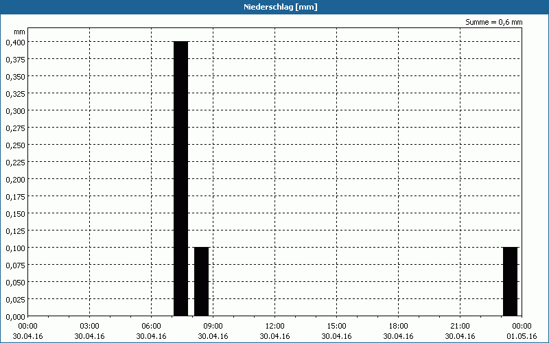Click the tall 0,400 mm precipitation bar

[x=181, y=178]
